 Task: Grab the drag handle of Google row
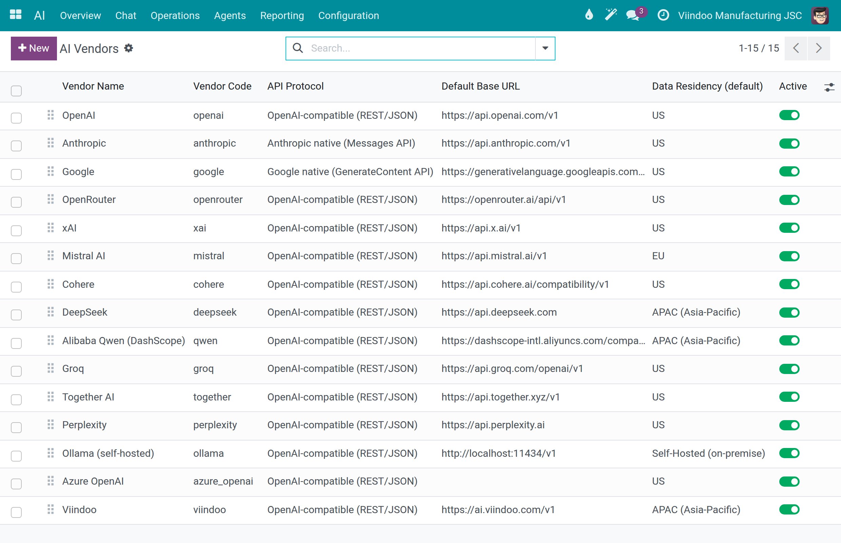coord(51,171)
